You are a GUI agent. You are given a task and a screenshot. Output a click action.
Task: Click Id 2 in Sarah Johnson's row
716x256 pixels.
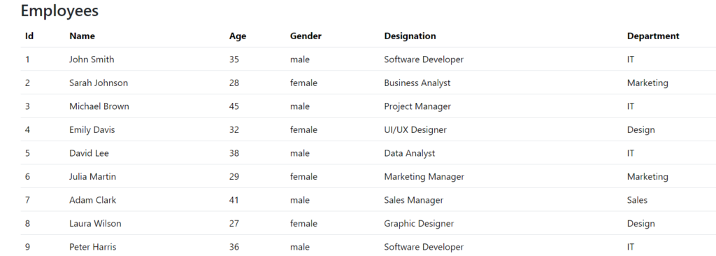pos(27,83)
